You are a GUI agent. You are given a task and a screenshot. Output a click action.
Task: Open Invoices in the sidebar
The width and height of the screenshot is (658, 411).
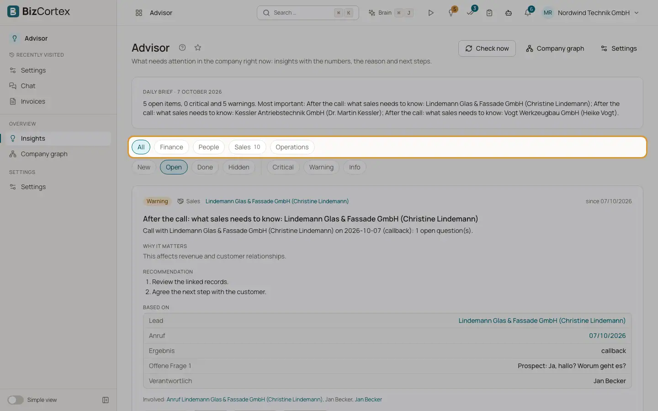[x=58, y=101]
